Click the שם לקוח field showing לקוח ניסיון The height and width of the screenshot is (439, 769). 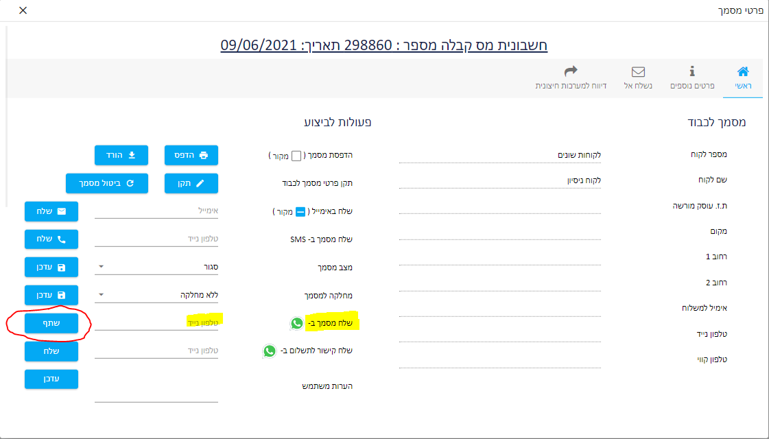(500, 180)
